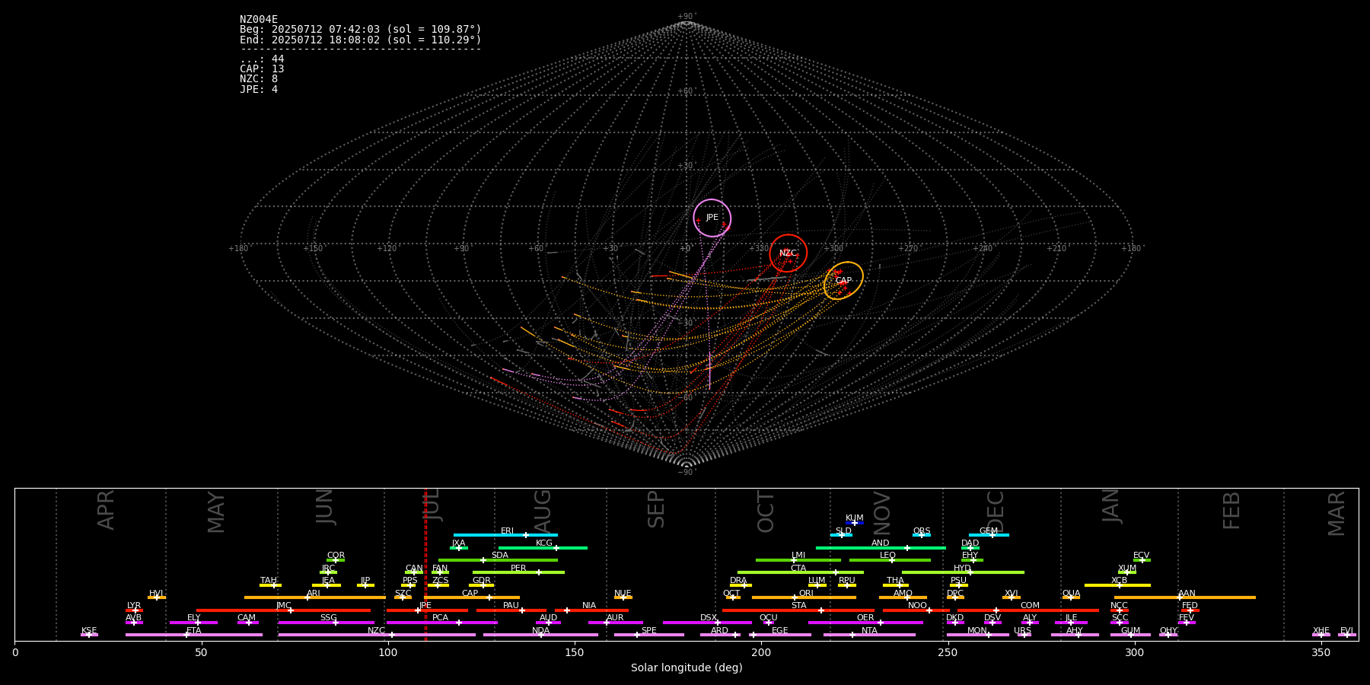Select the EVI shower bar in the timeline
This screenshot has width=1370, height=685.
(x=1347, y=635)
